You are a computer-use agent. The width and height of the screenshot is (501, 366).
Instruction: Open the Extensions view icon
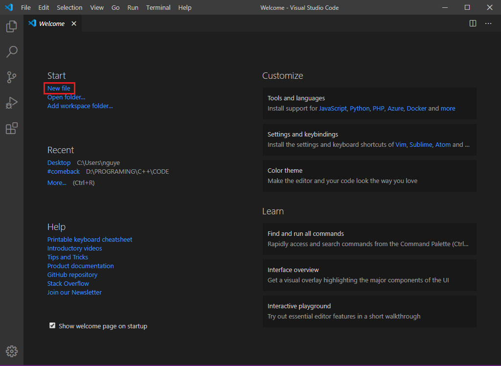[11, 128]
